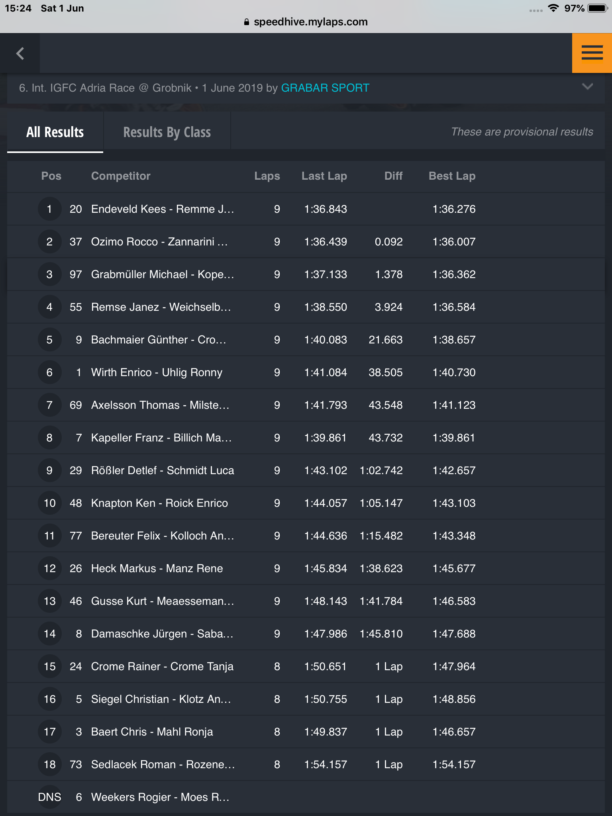Open the Röβler Detlef - Schmidt Luca row
Screen dimensions: 612x816
coord(306,471)
